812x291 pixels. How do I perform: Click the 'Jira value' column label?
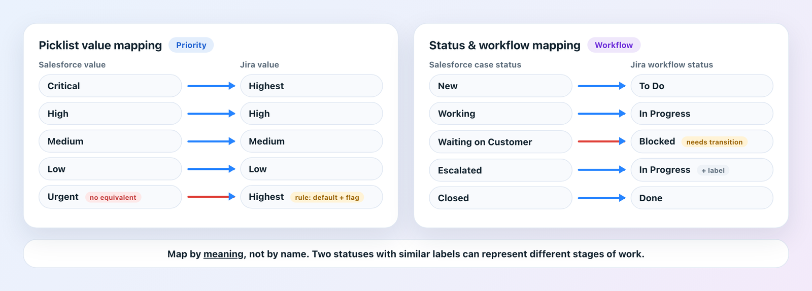tap(259, 64)
